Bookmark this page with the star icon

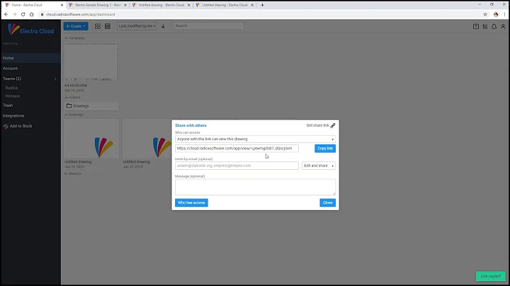485,14
